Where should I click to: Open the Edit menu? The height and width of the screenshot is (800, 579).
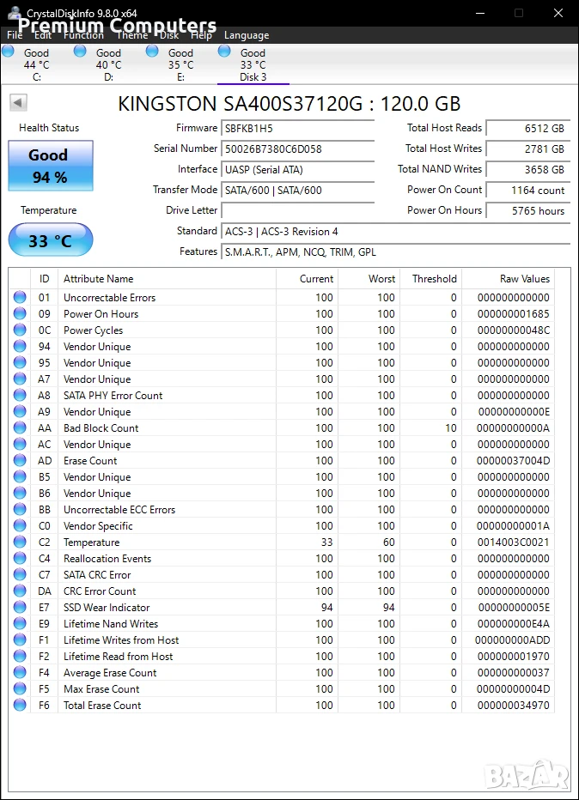point(43,35)
